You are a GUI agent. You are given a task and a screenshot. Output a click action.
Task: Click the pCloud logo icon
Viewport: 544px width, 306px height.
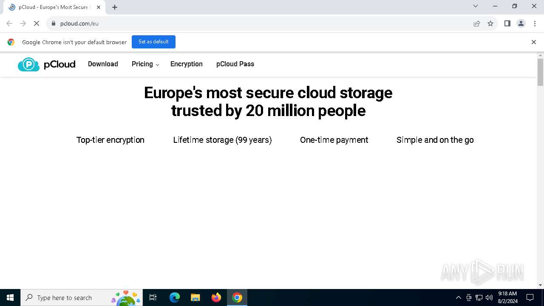point(28,64)
